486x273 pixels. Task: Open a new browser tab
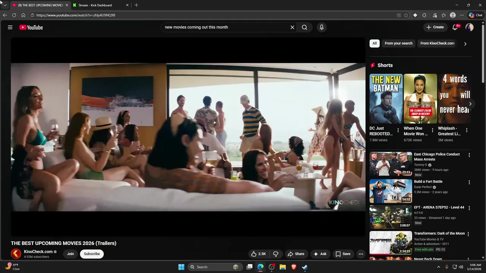point(136,5)
